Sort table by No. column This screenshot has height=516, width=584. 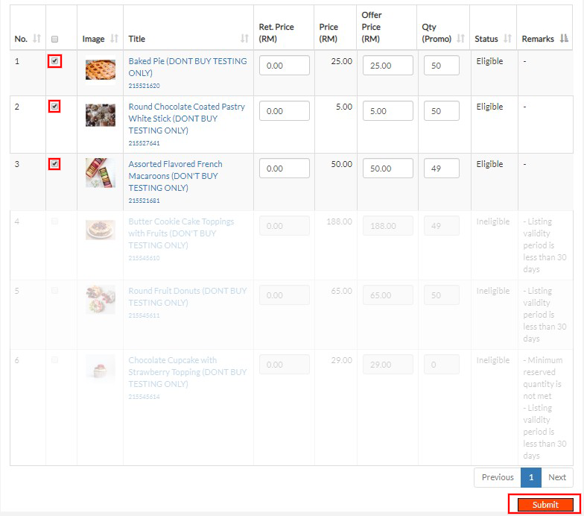[37, 39]
